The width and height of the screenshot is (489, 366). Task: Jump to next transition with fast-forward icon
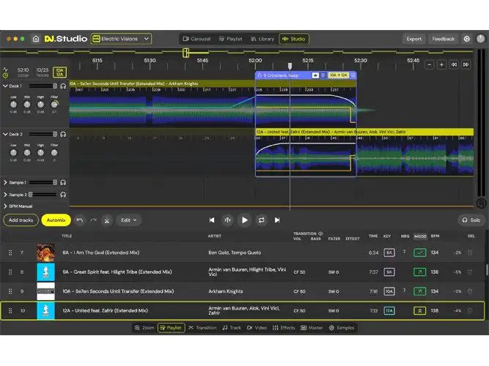point(466,65)
